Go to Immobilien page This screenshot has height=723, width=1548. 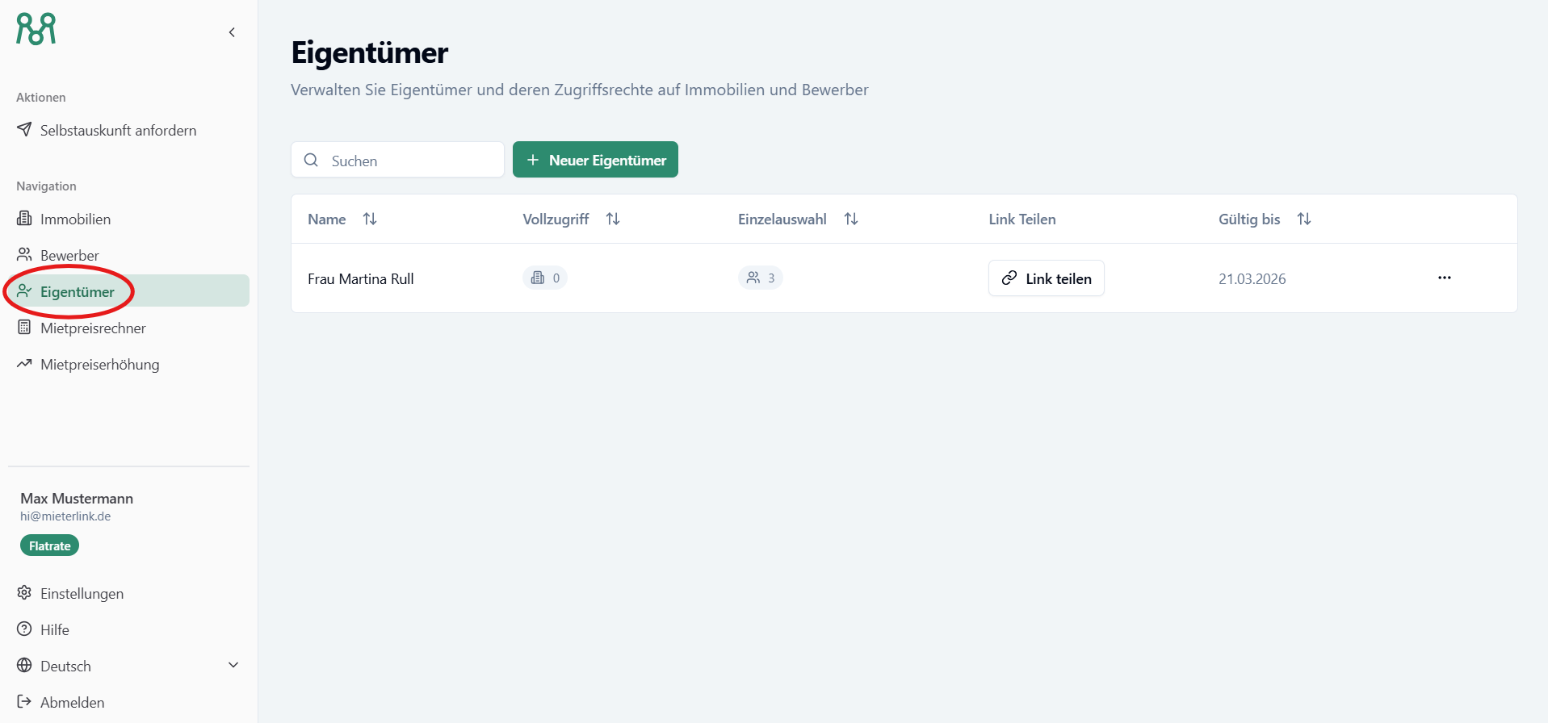(75, 219)
